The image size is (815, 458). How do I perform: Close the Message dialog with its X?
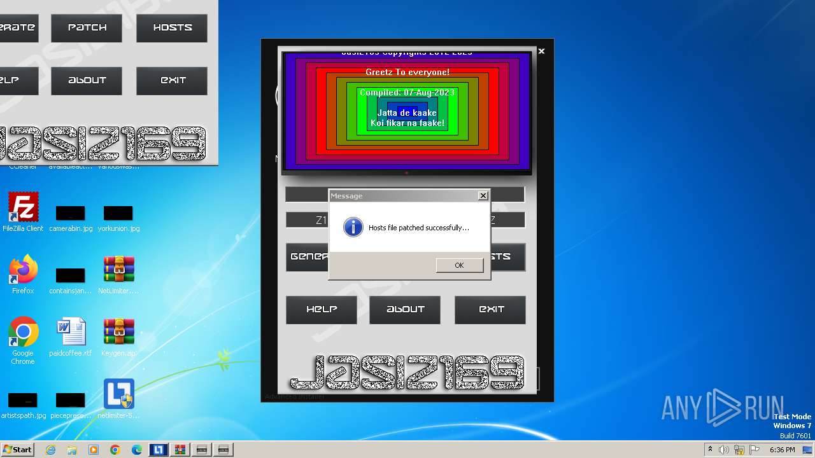pos(483,196)
